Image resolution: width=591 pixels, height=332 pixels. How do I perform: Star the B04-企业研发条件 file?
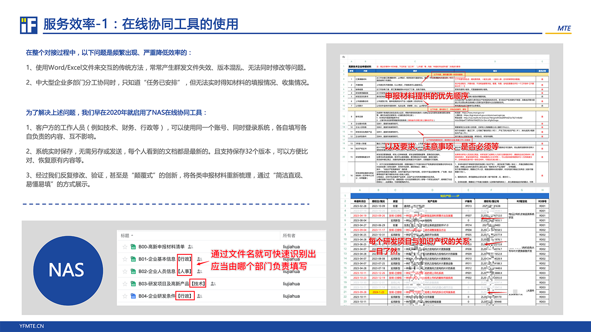coord(125,296)
